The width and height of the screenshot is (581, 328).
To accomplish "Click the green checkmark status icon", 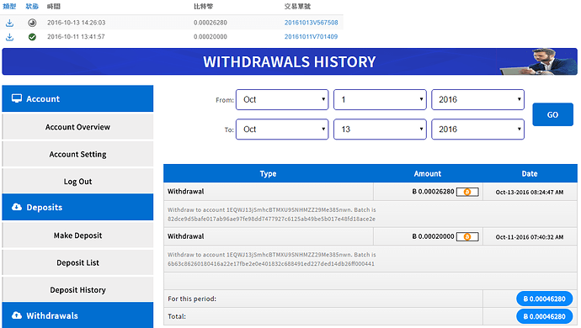I will (x=32, y=37).
